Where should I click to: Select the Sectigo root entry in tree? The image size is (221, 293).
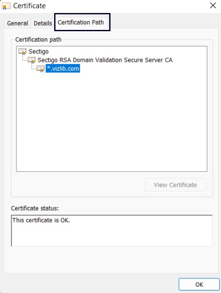point(39,52)
